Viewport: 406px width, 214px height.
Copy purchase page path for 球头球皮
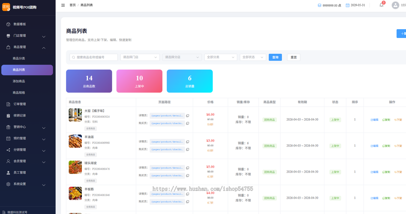[x=187, y=176]
